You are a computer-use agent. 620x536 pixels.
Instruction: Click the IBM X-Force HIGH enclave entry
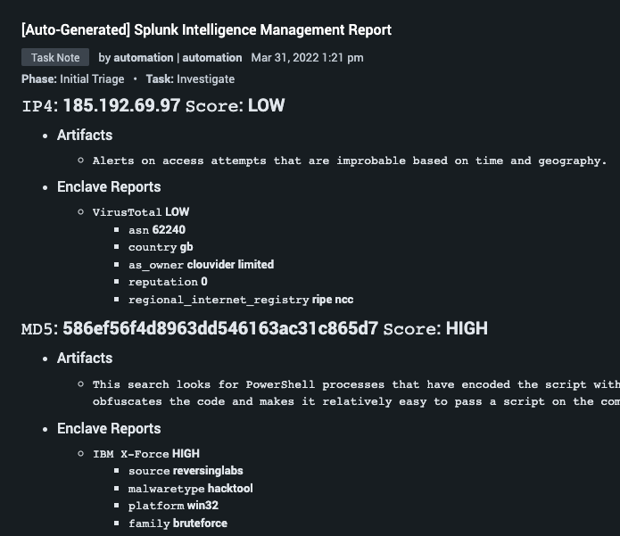(x=146, y=454)
